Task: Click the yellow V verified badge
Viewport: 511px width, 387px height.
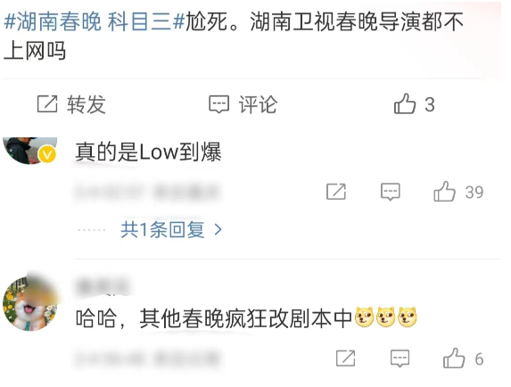Action: click(x=47, y=154)
